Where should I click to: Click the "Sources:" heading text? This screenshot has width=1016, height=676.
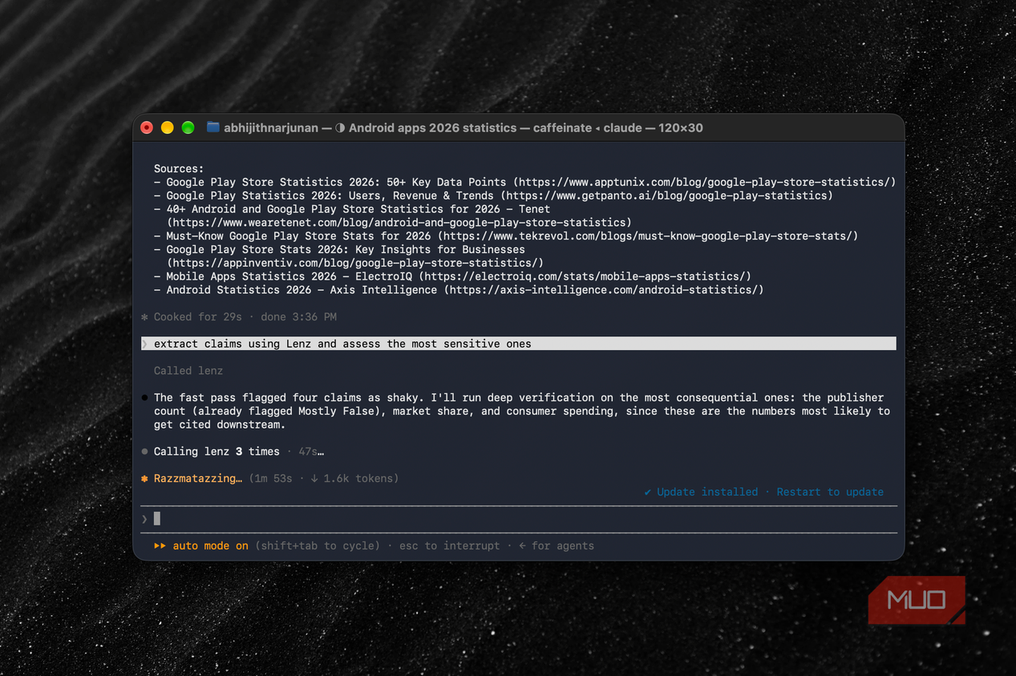179,168
